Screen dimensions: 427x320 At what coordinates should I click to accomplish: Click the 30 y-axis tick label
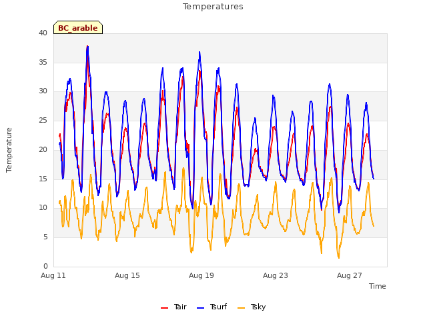[43, 91]
